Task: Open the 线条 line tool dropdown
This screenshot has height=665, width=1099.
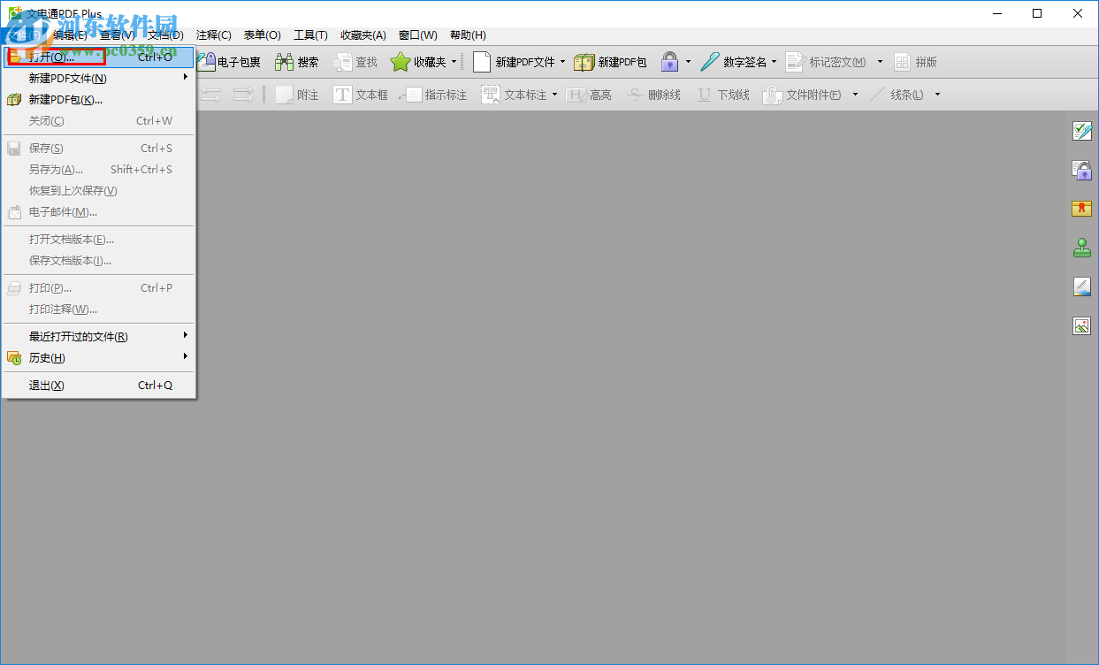Action: 937,95
